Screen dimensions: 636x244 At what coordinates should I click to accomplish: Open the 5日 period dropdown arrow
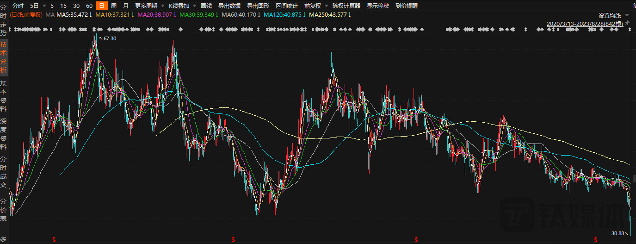44,6
